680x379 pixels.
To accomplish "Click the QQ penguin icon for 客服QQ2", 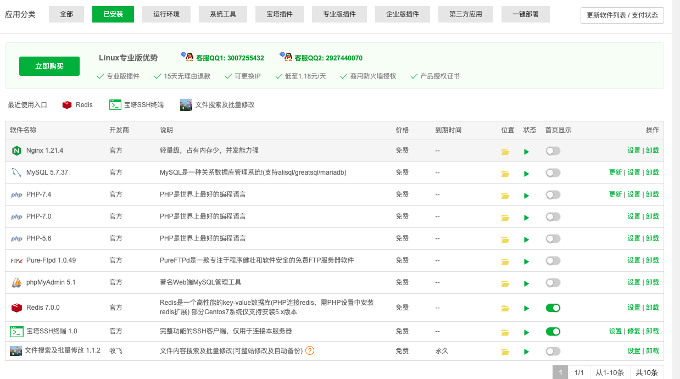I will pyautogui.click(x=286, y=57).
